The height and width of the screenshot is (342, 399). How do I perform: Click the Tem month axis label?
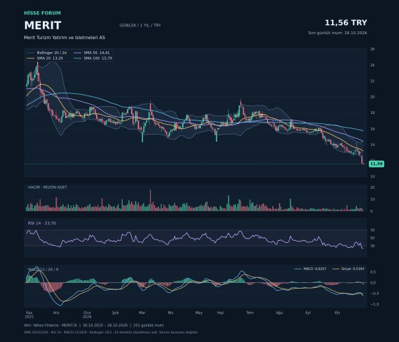(x=250, y=313)
